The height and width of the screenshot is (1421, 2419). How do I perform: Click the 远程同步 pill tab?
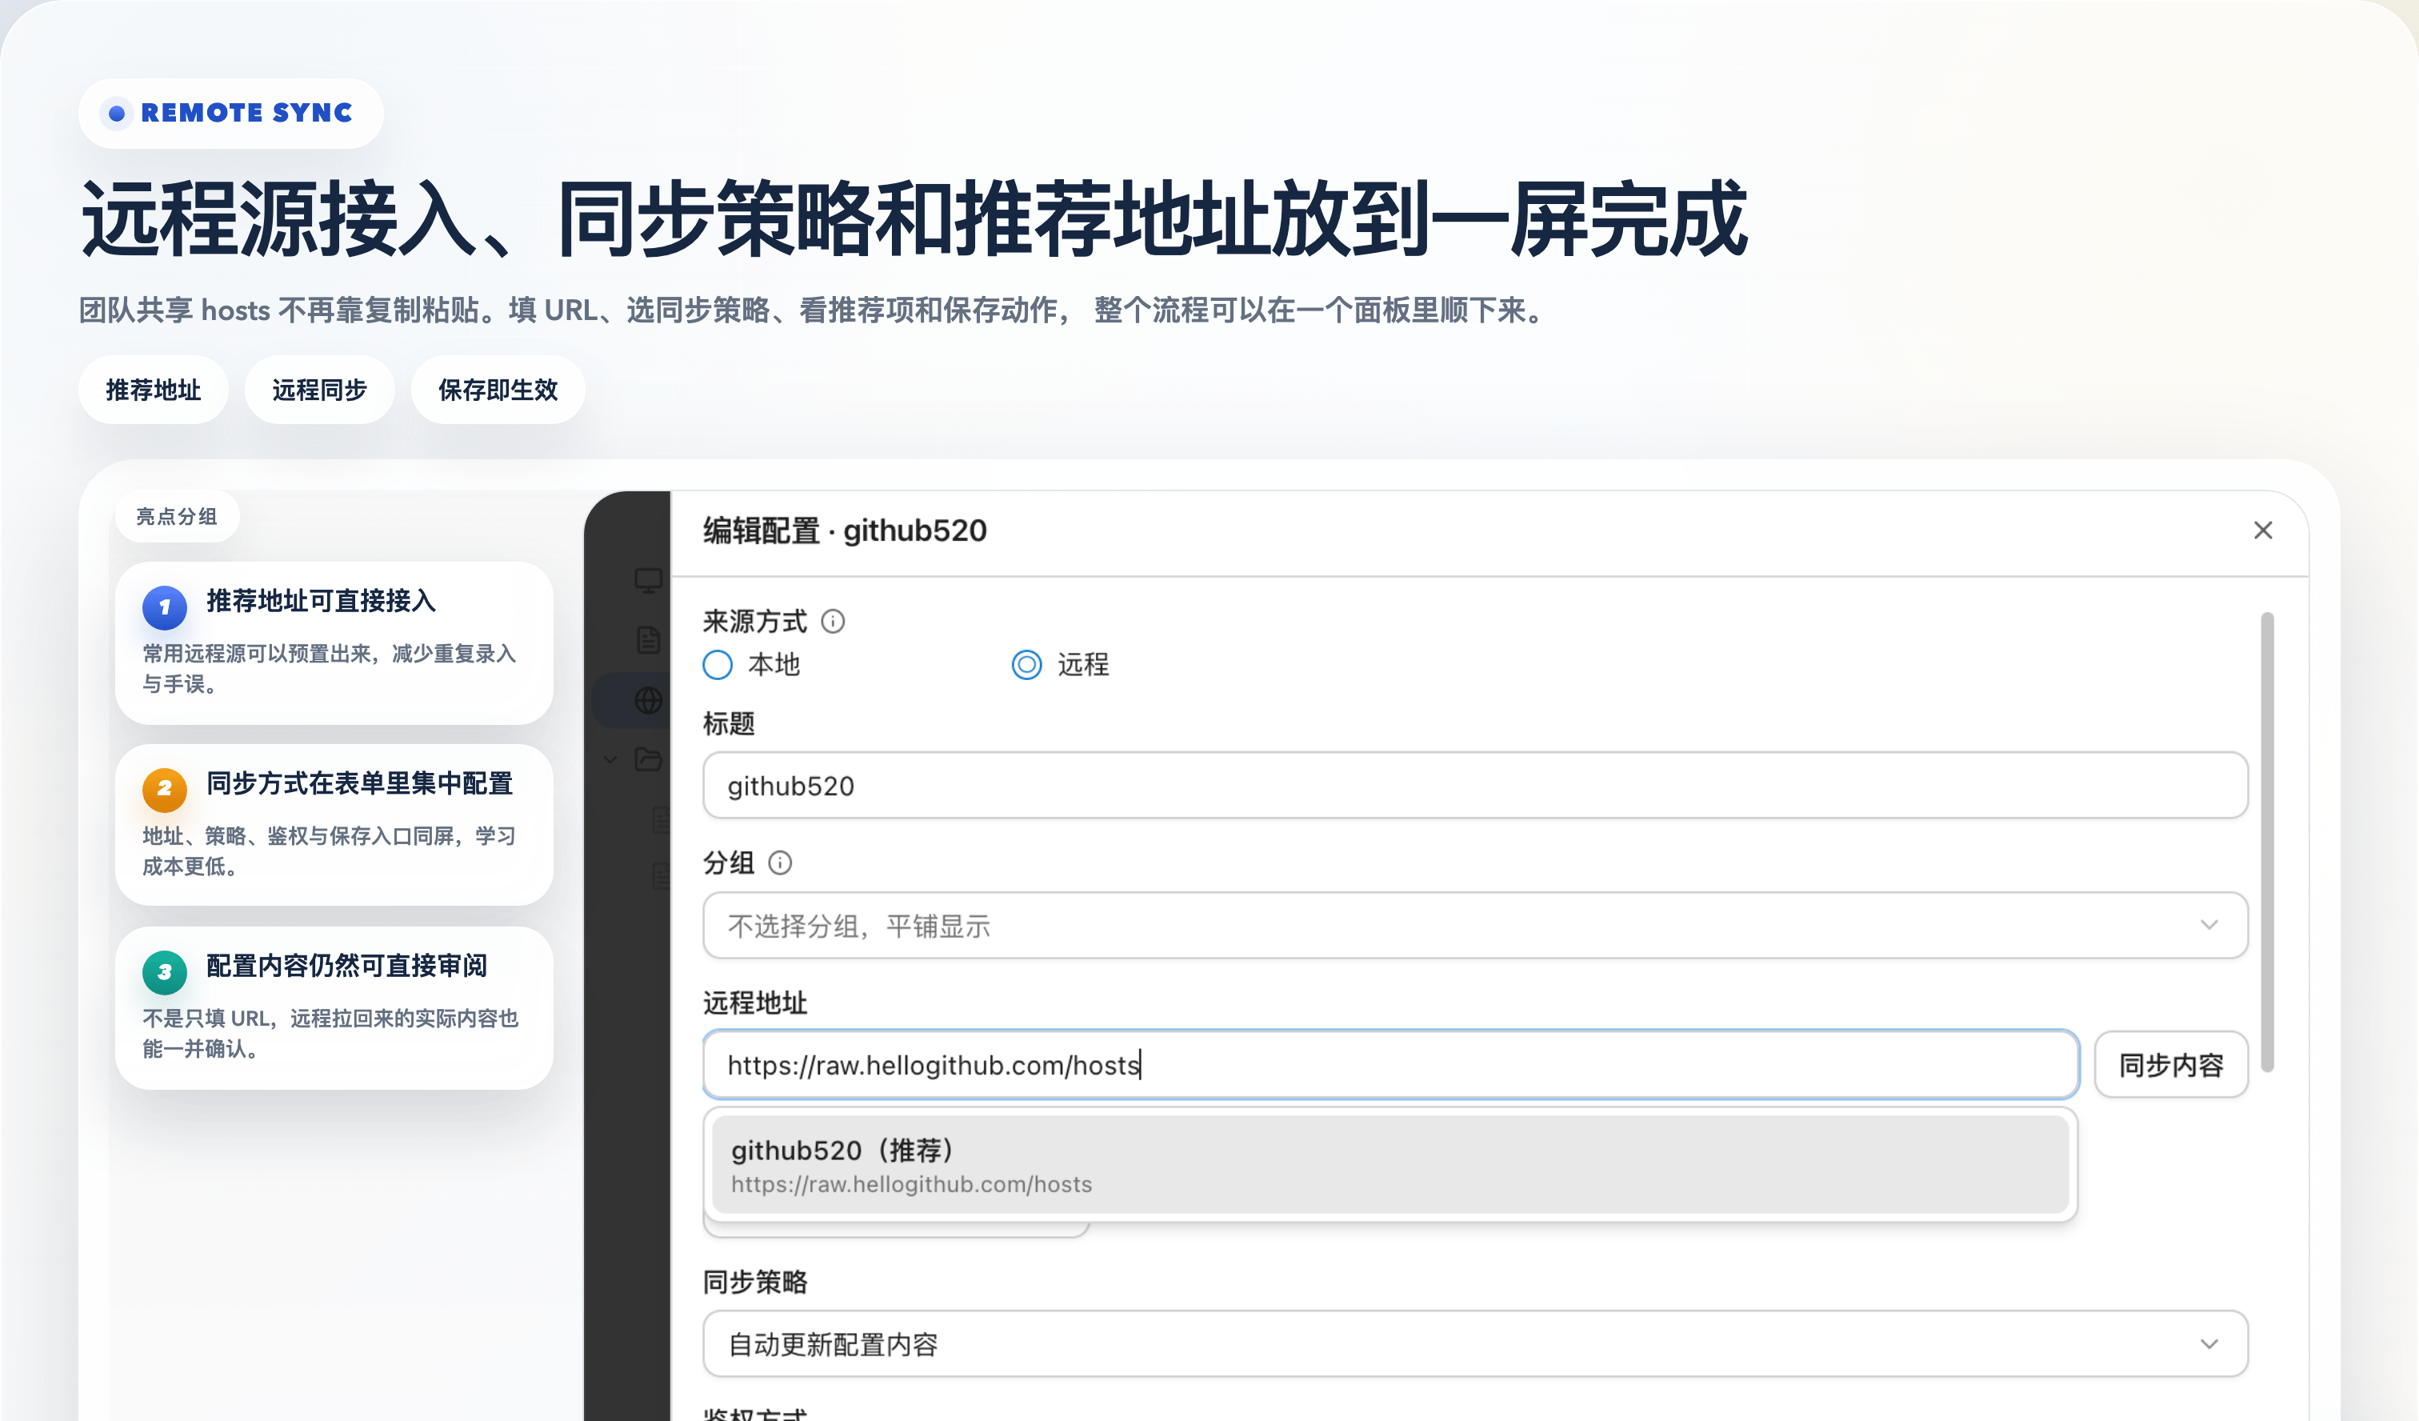tap(320, 390)
